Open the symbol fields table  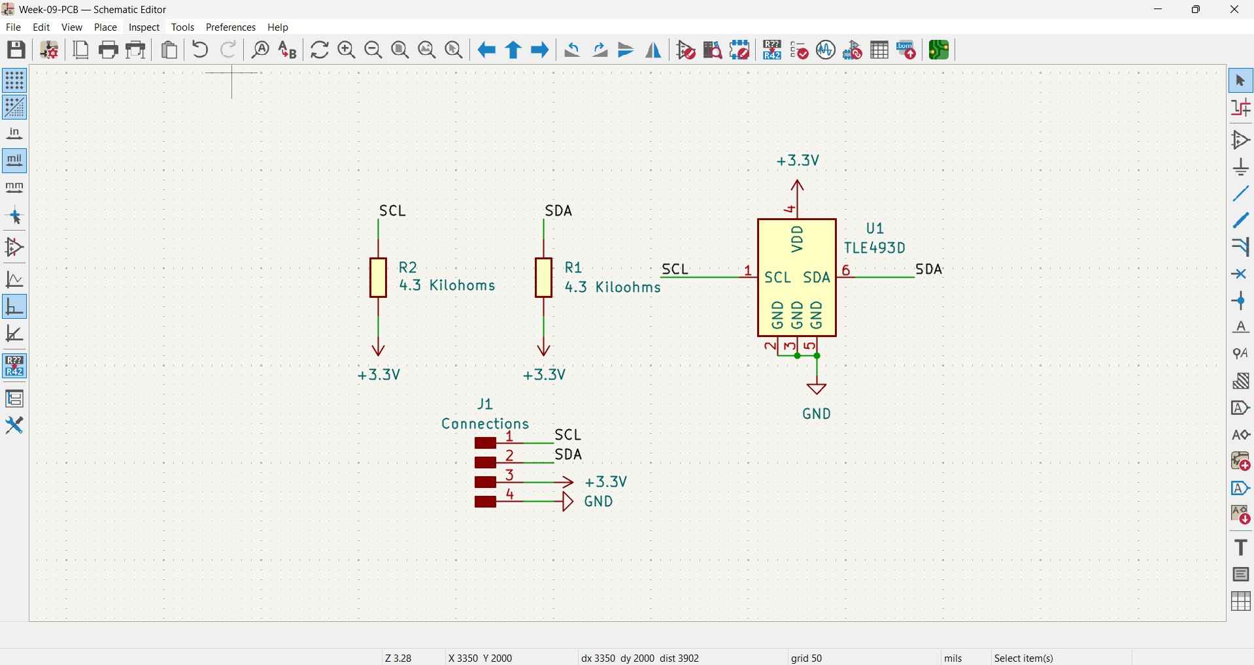pos(880,50)
